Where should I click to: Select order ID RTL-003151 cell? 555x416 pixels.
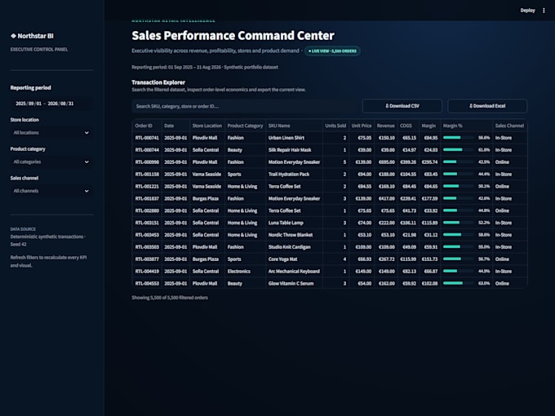(147, 223)
